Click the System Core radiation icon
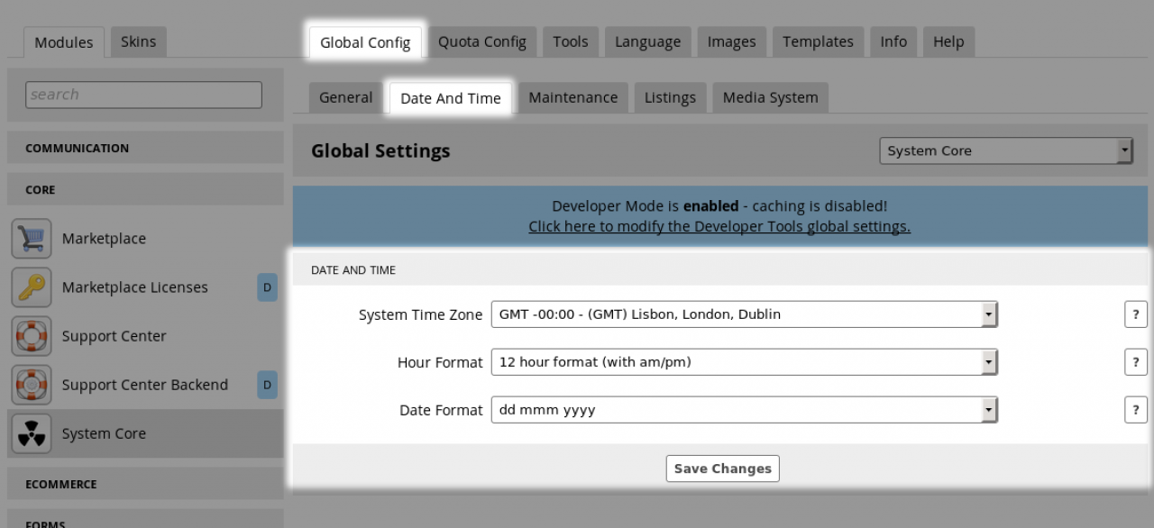The height and width of the screenshot is (528, 1154). tap(32, 433)
